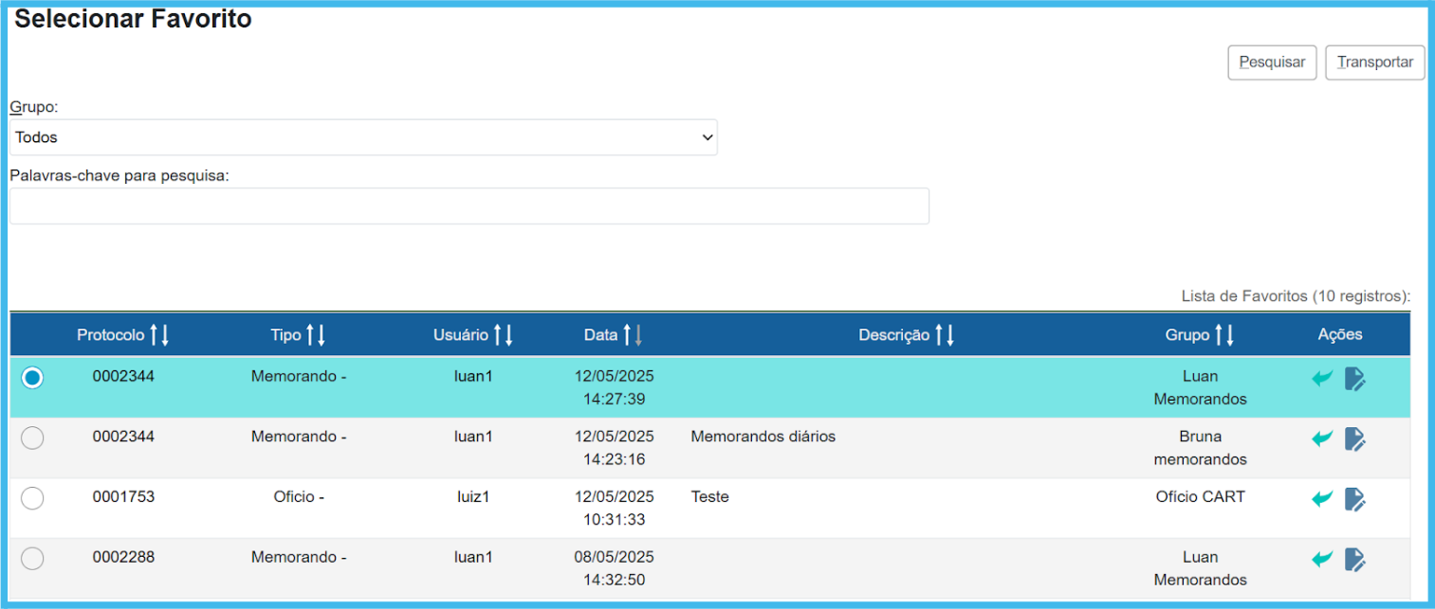Image resolution: width=1435 pixels, height=609 pixels.
Task: Edit the Bruna memorandos favorite
Action: pos(1355,439)
